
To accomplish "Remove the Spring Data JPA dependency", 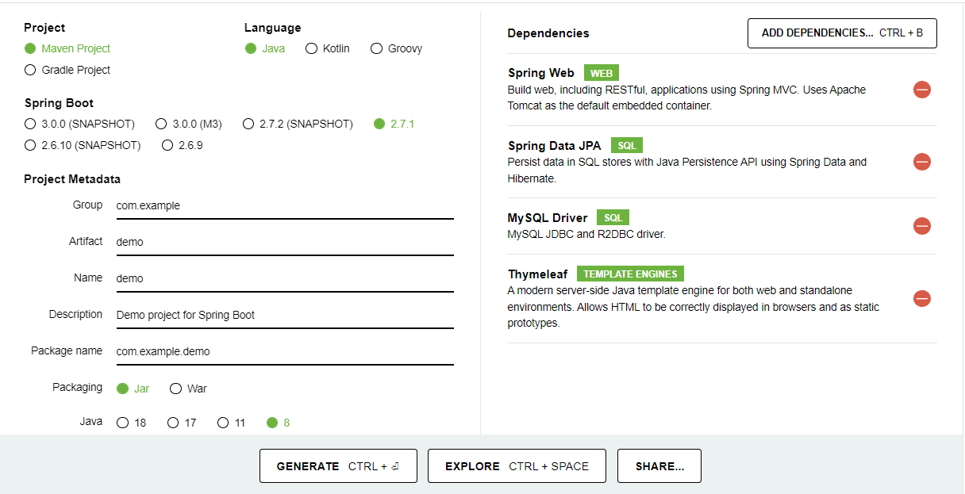I will coord(922,162).
